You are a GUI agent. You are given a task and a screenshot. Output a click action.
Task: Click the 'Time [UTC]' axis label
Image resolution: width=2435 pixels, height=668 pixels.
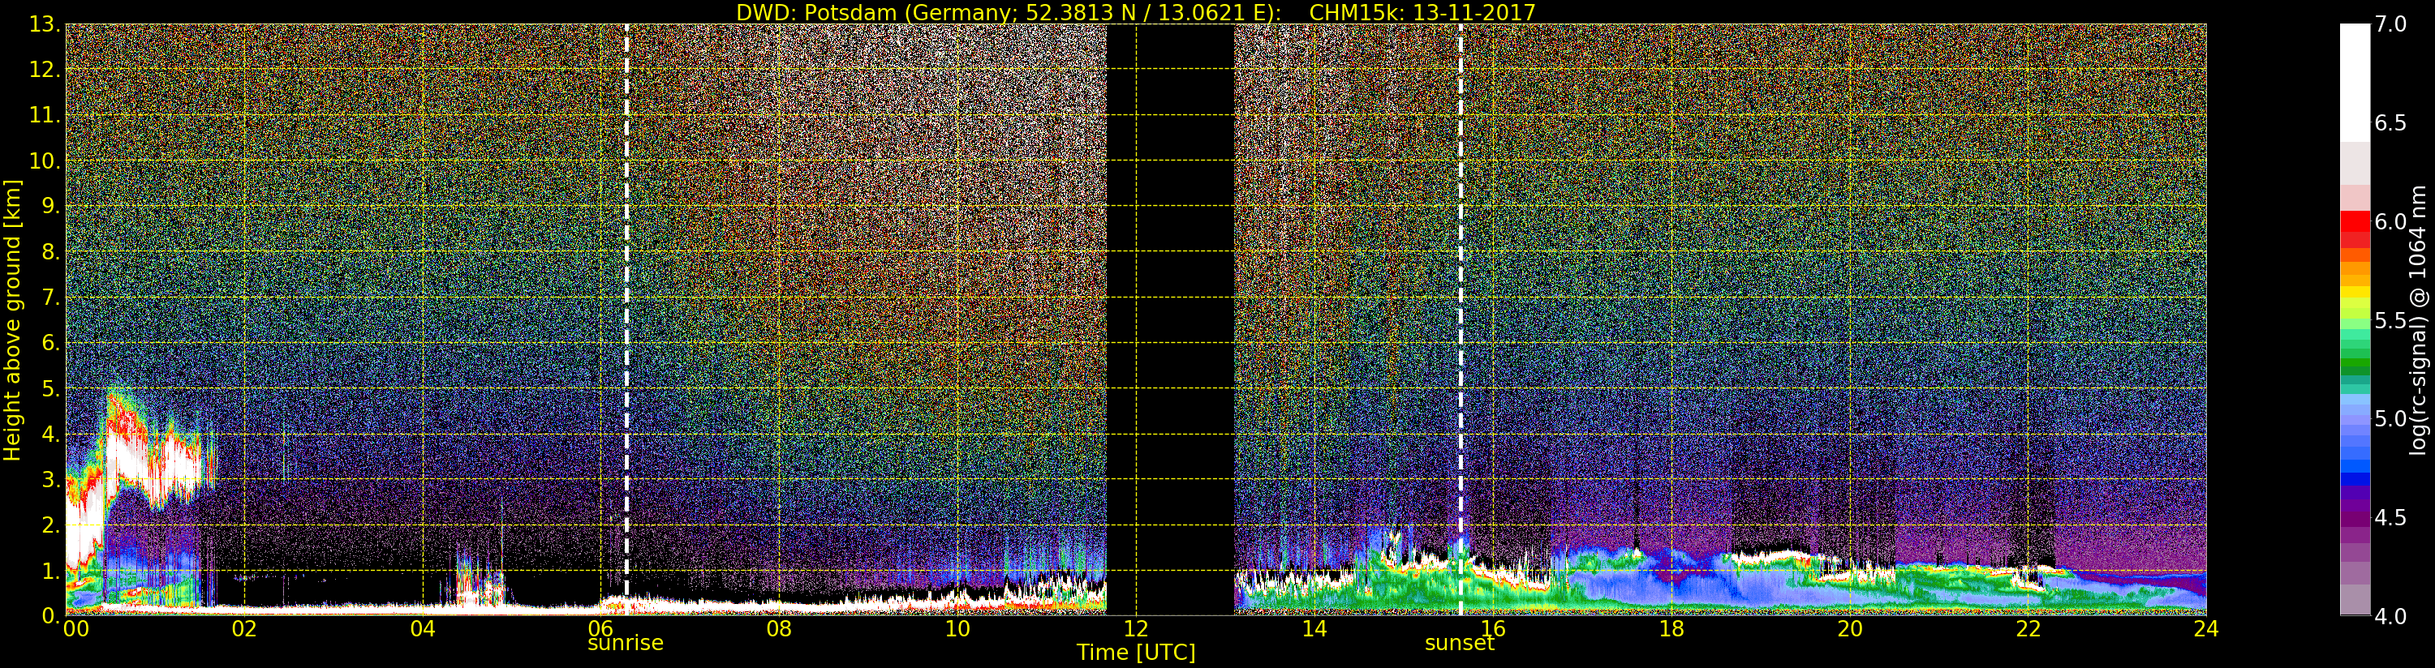(x=1136, y=653)
